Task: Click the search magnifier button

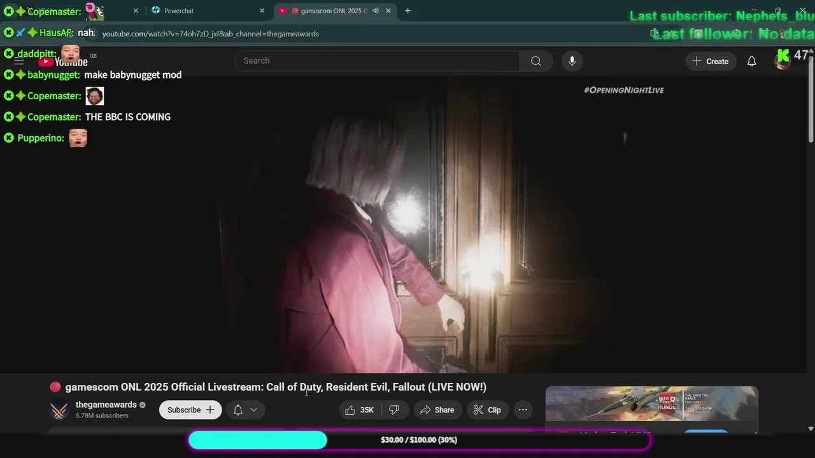Action: (535, 61)
